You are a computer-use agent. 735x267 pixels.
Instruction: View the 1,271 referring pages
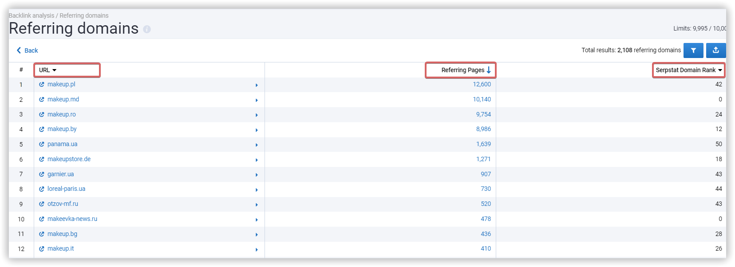coord(484,159)
